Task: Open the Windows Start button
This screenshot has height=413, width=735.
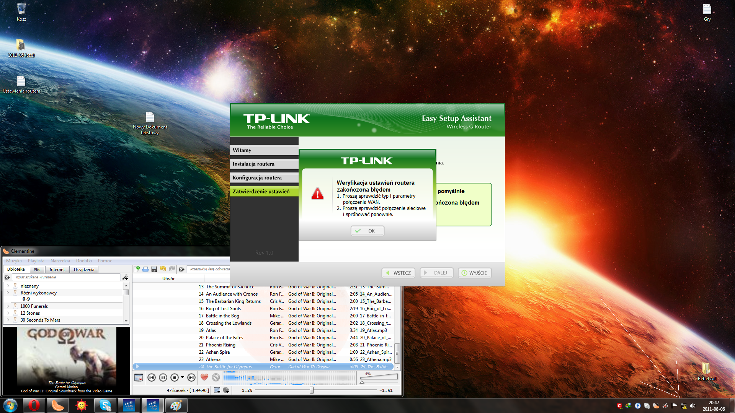Action: [x=10, y=405]
